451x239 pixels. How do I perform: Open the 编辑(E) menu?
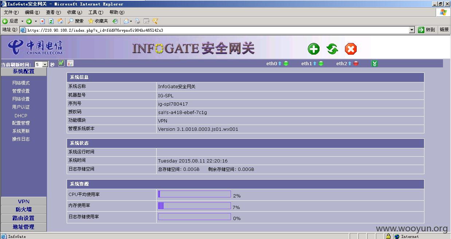click(32, 12)
